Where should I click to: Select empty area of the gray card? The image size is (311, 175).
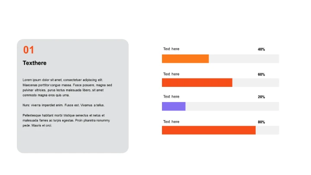coord(73,140)
